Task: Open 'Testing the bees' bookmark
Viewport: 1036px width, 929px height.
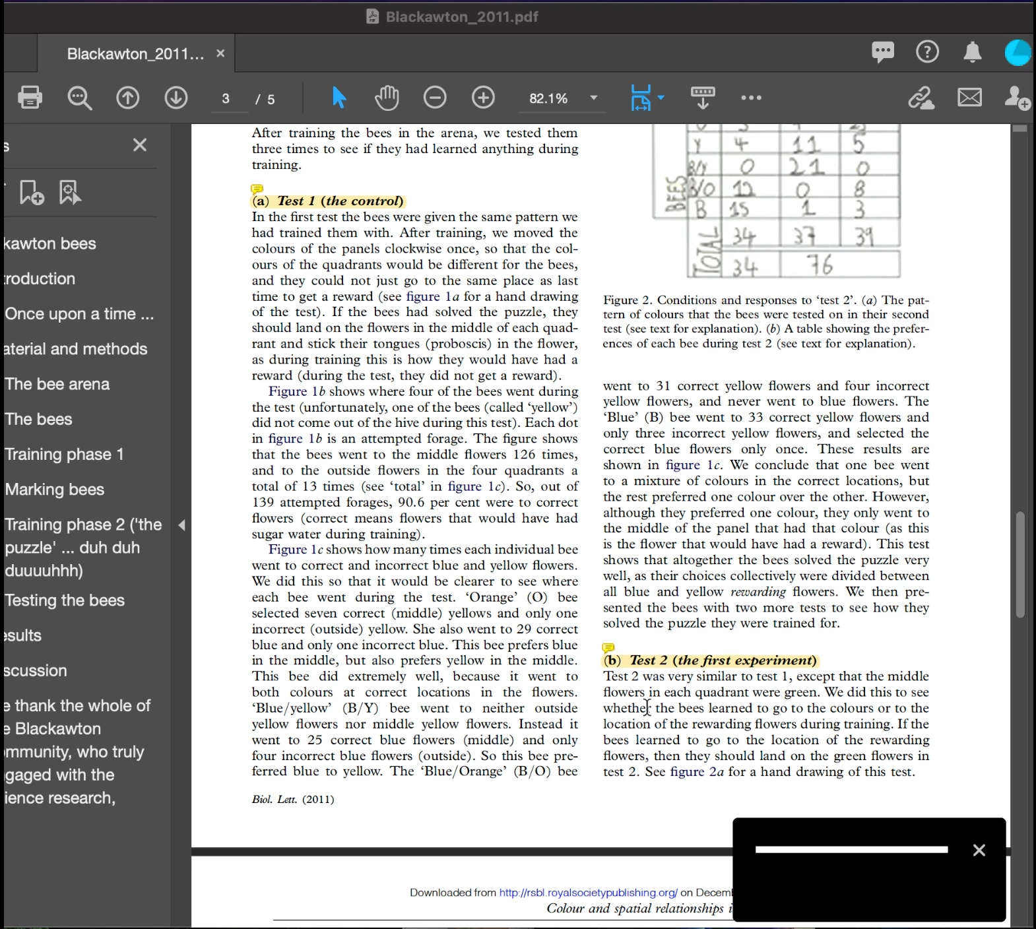Action: pos(65,600)
